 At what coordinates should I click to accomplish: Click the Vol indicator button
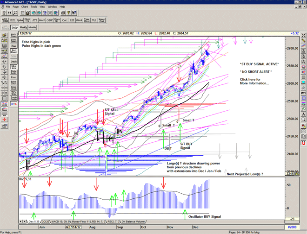tap(94, 20)
